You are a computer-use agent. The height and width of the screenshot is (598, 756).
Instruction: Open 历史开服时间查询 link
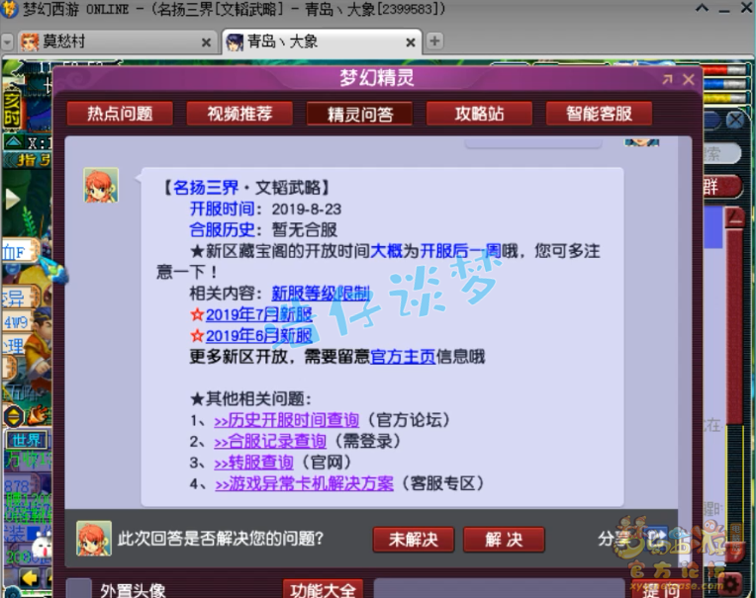(x=286, y=420)
